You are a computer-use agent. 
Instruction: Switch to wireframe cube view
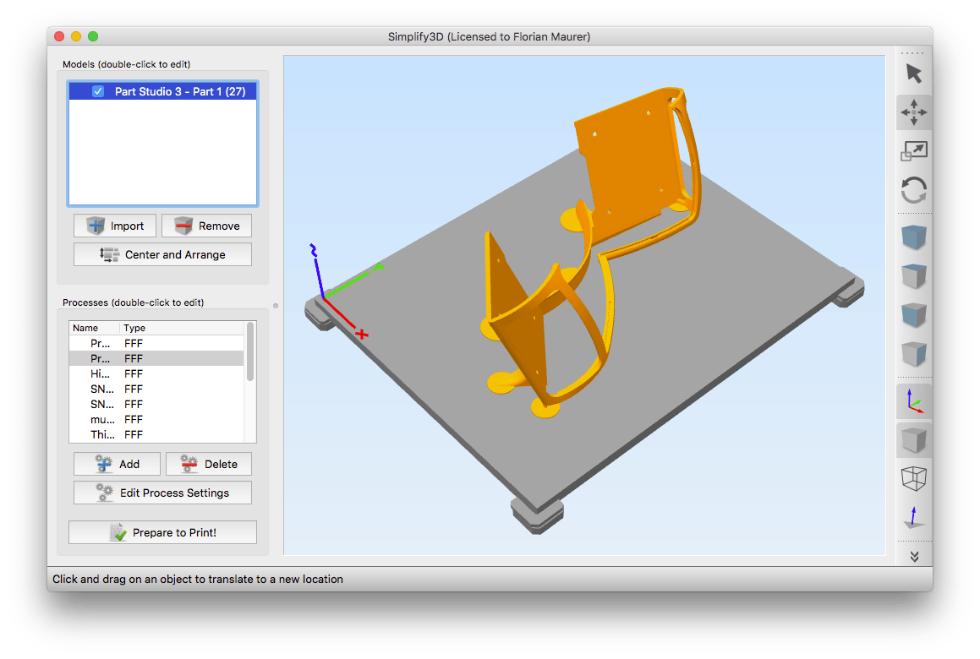click(914, 478)
